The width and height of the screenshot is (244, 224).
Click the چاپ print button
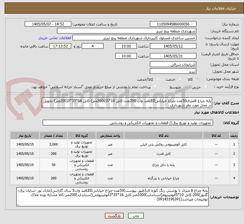pos(136,216)
